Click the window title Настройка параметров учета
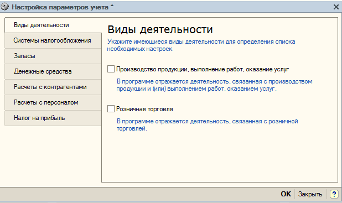Screen dimensions: 342x203 (x=60, y=7)
